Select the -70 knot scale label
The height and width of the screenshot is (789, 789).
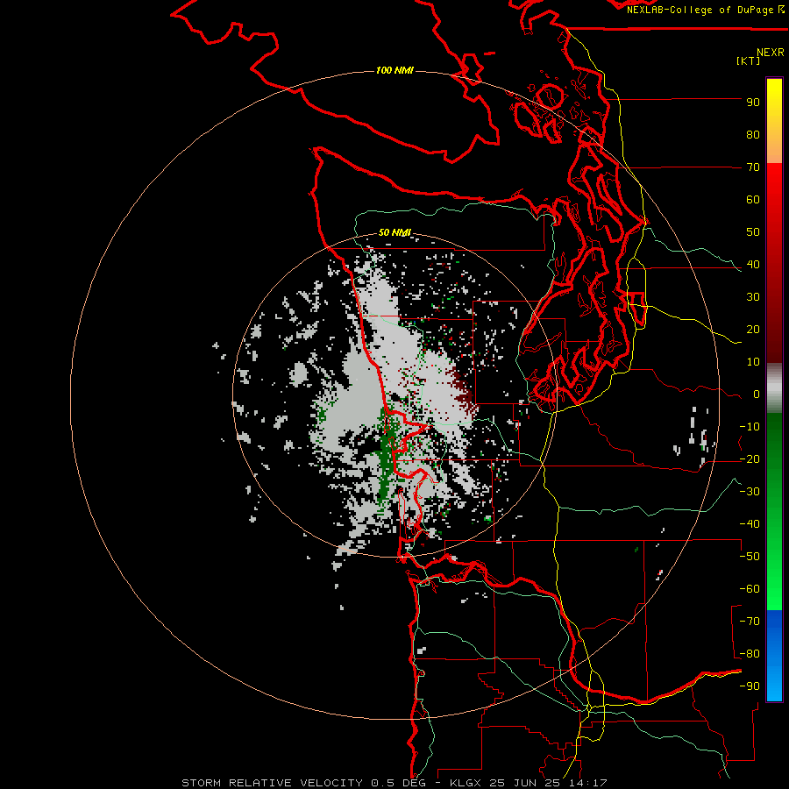click(x=750, y=622)
